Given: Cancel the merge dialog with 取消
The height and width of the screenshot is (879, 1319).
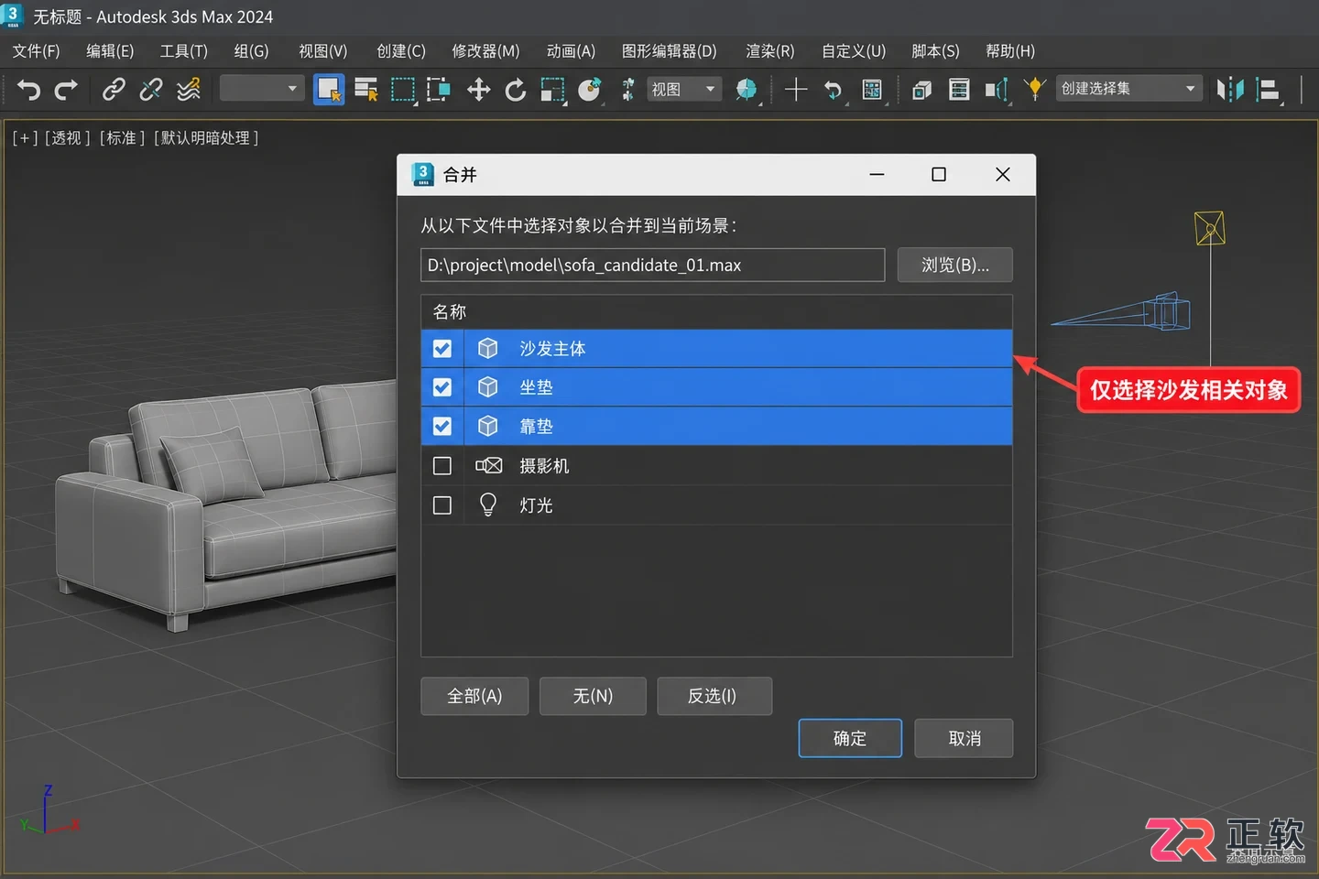Looking at the screenshot, I should (x=965, y=738).
